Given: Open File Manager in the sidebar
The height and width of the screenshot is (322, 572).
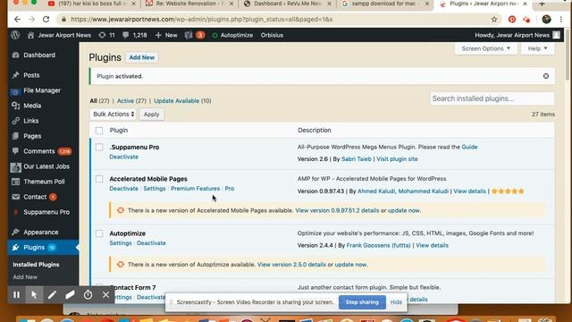Looking at the screenshot, I should pyautogui.click(x=42, y=90).
